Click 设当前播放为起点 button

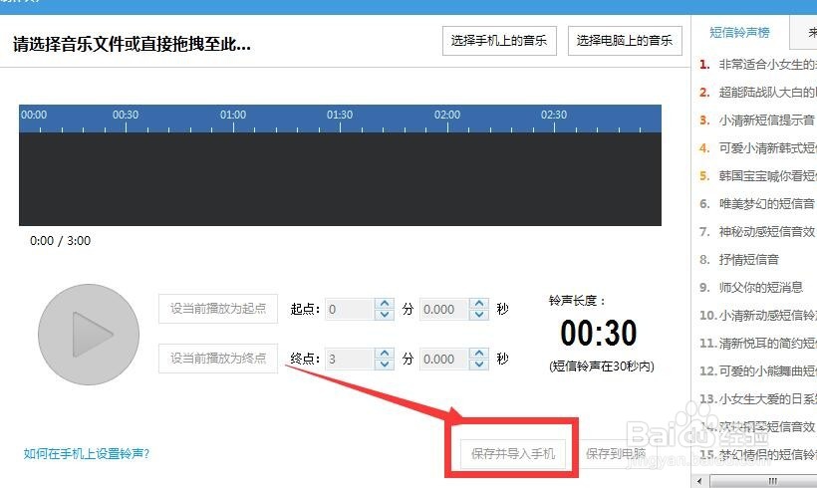(x=218, y=309)
